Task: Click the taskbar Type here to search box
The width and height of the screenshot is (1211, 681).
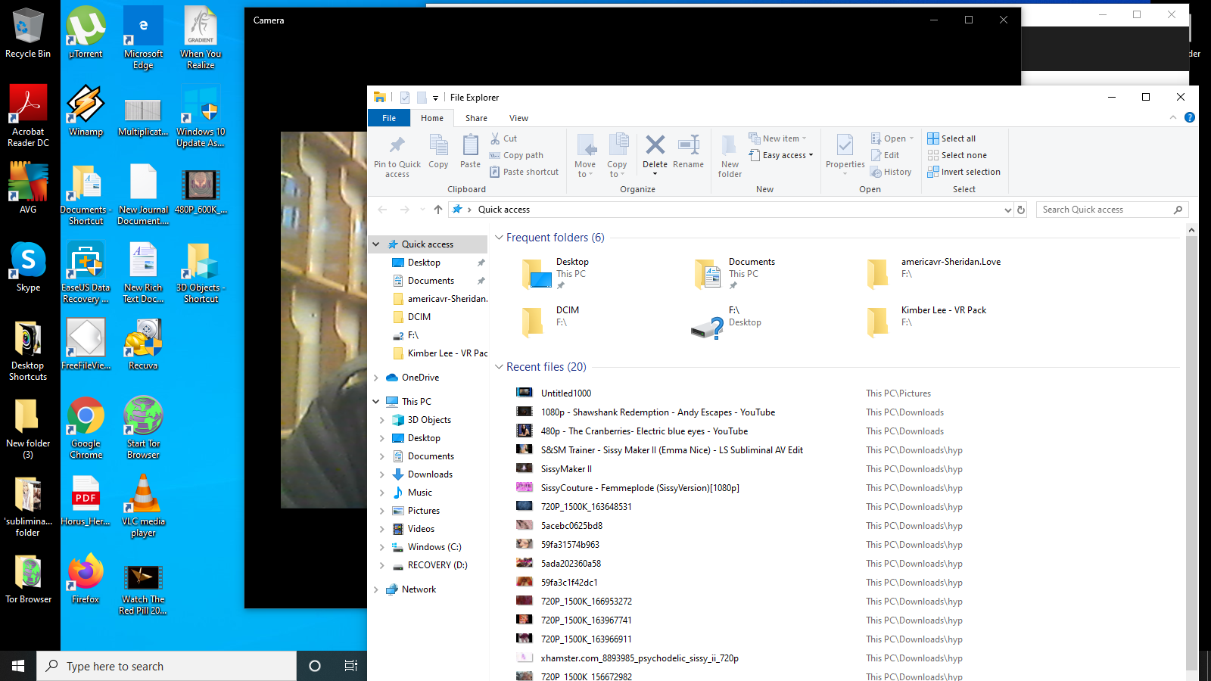Action: pyautogui.click(x=167, y=666)
